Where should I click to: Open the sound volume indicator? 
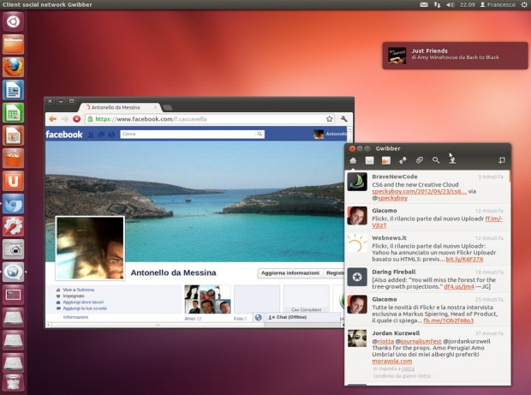[x=450, y=5]
